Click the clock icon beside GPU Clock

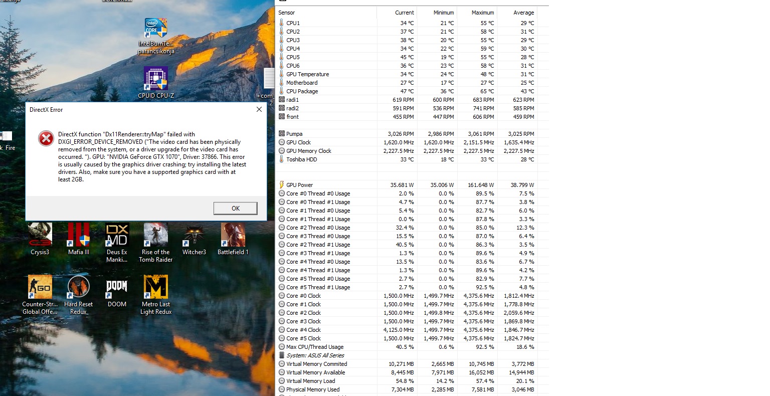[281, 142]
